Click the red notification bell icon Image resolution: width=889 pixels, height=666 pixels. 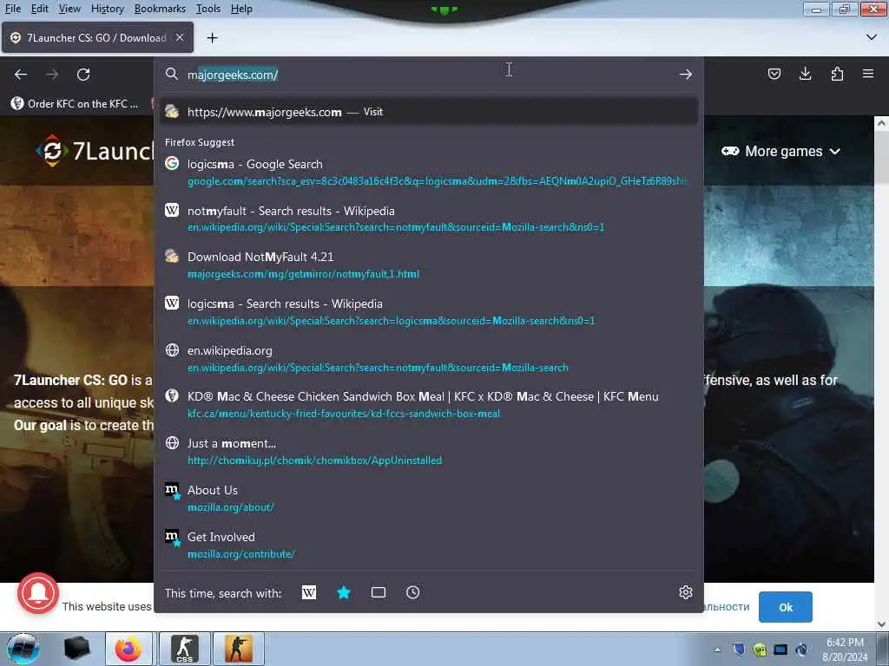(38, 593)
